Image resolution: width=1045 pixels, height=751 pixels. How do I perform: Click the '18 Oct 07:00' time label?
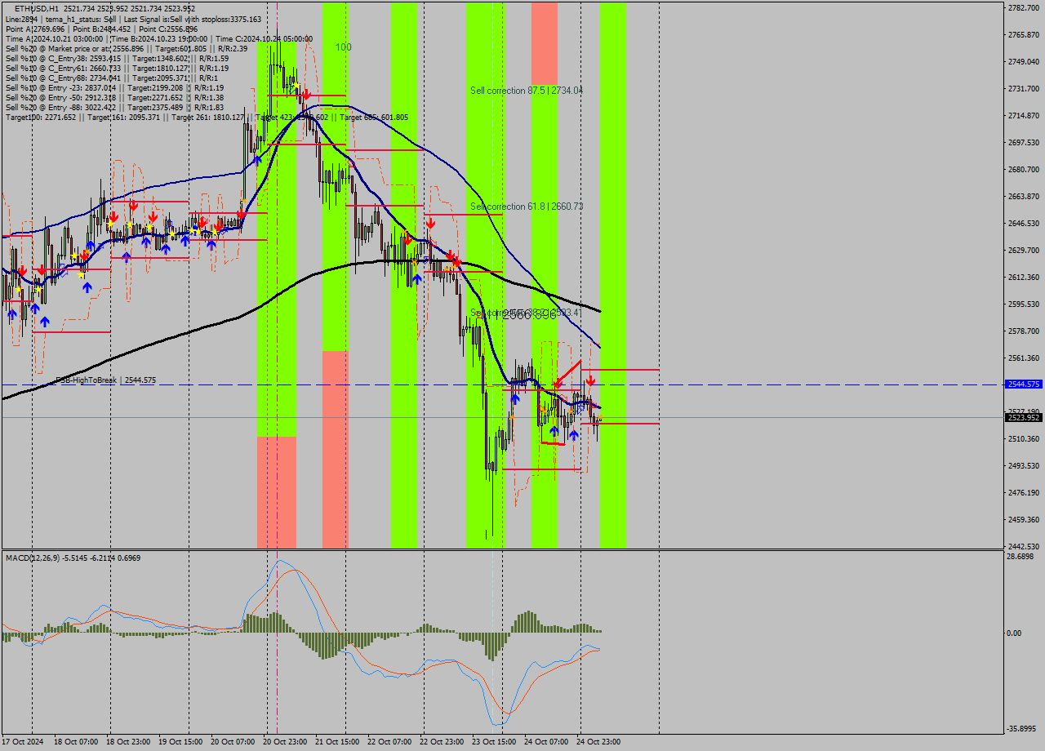tap(78, 742)
